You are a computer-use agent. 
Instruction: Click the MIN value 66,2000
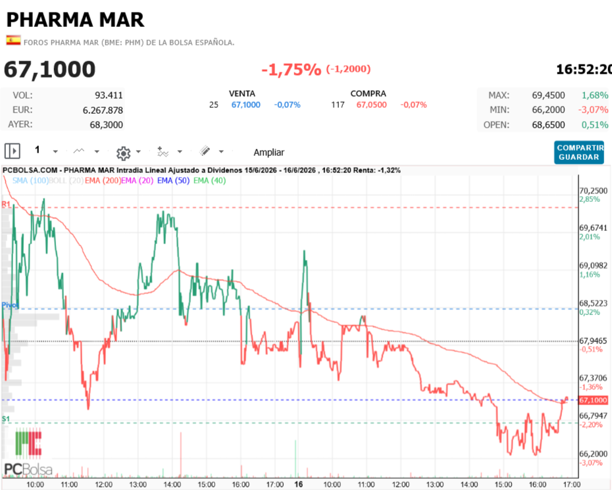click(x=548, y=110)
